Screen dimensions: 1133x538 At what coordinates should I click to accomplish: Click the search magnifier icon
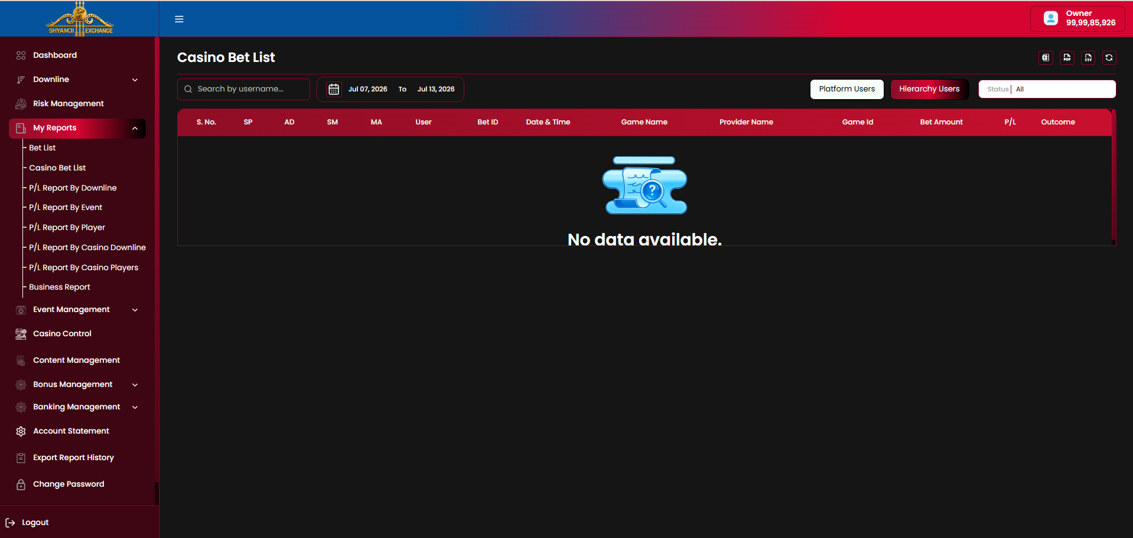pyautogui.click(x=188, y=89)
